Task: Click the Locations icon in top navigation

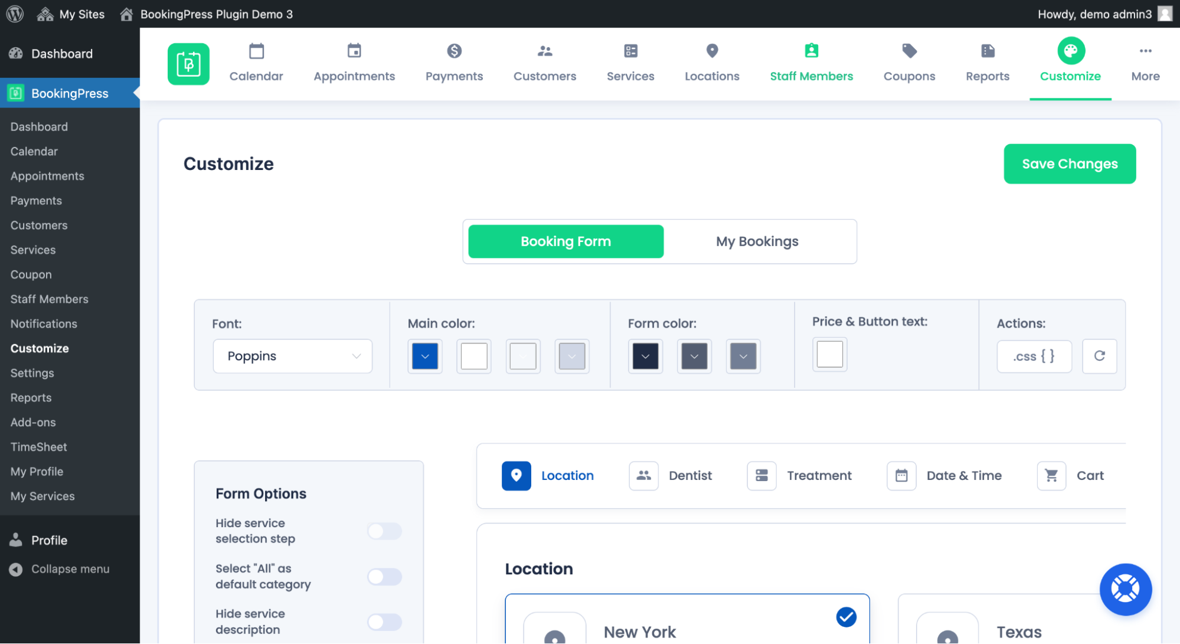Action: (711, 51)
